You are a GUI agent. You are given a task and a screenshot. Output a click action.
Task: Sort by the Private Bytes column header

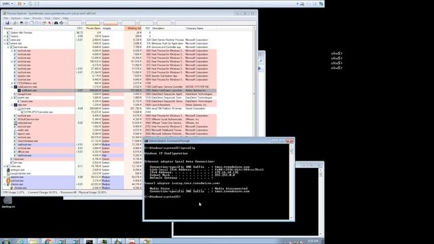[93, 28]
